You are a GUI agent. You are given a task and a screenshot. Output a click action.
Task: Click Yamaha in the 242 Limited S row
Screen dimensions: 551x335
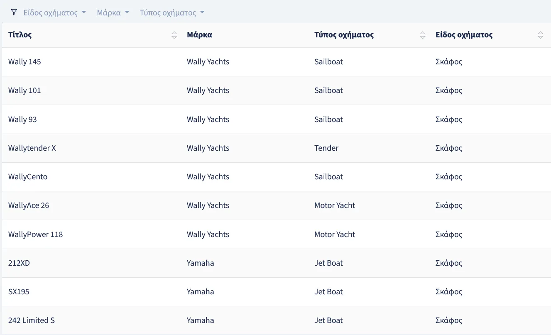click(x=201, y=320)
